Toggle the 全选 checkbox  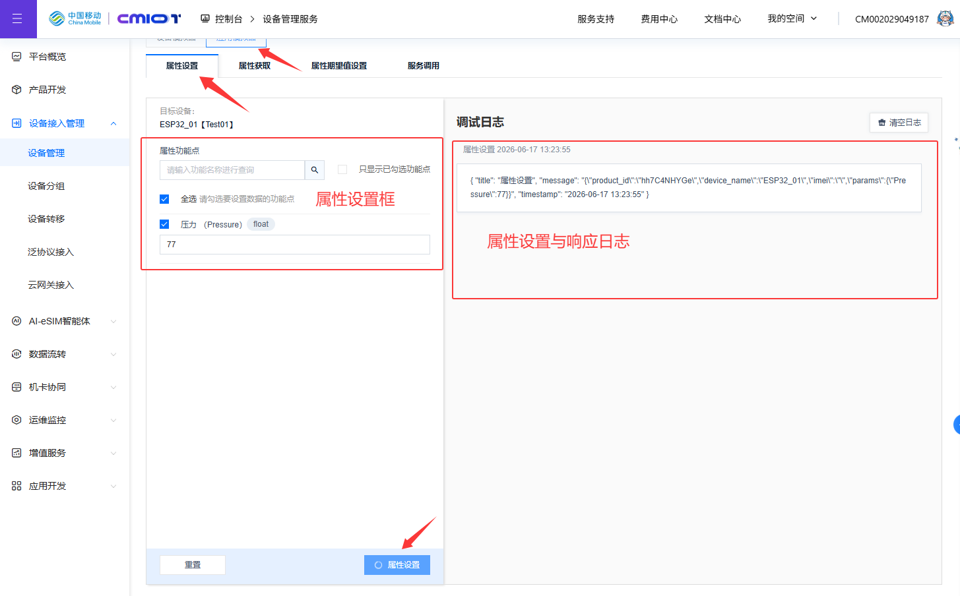pos(164,199)
